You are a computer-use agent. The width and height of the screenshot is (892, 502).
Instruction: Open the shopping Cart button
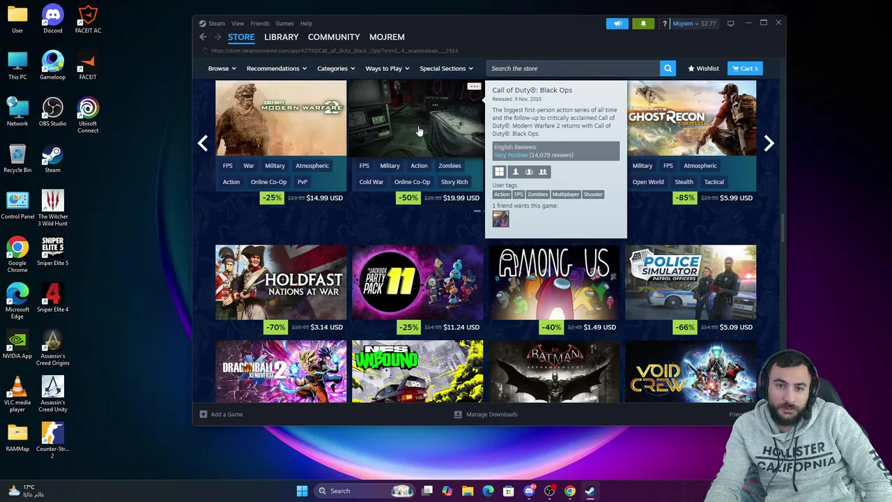pos(745,68)
